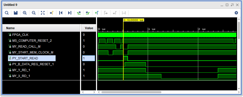Select the MY_X_RD_1 signal
243x97 pixels.
[x=21, y=76]
